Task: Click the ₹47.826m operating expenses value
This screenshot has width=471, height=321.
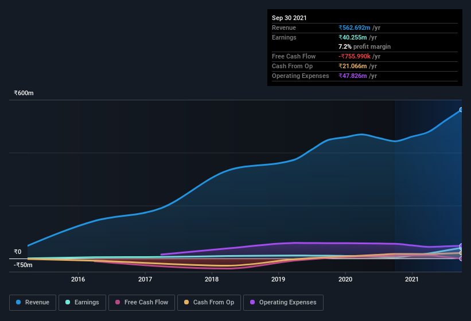Action: (x=353, y=76)
